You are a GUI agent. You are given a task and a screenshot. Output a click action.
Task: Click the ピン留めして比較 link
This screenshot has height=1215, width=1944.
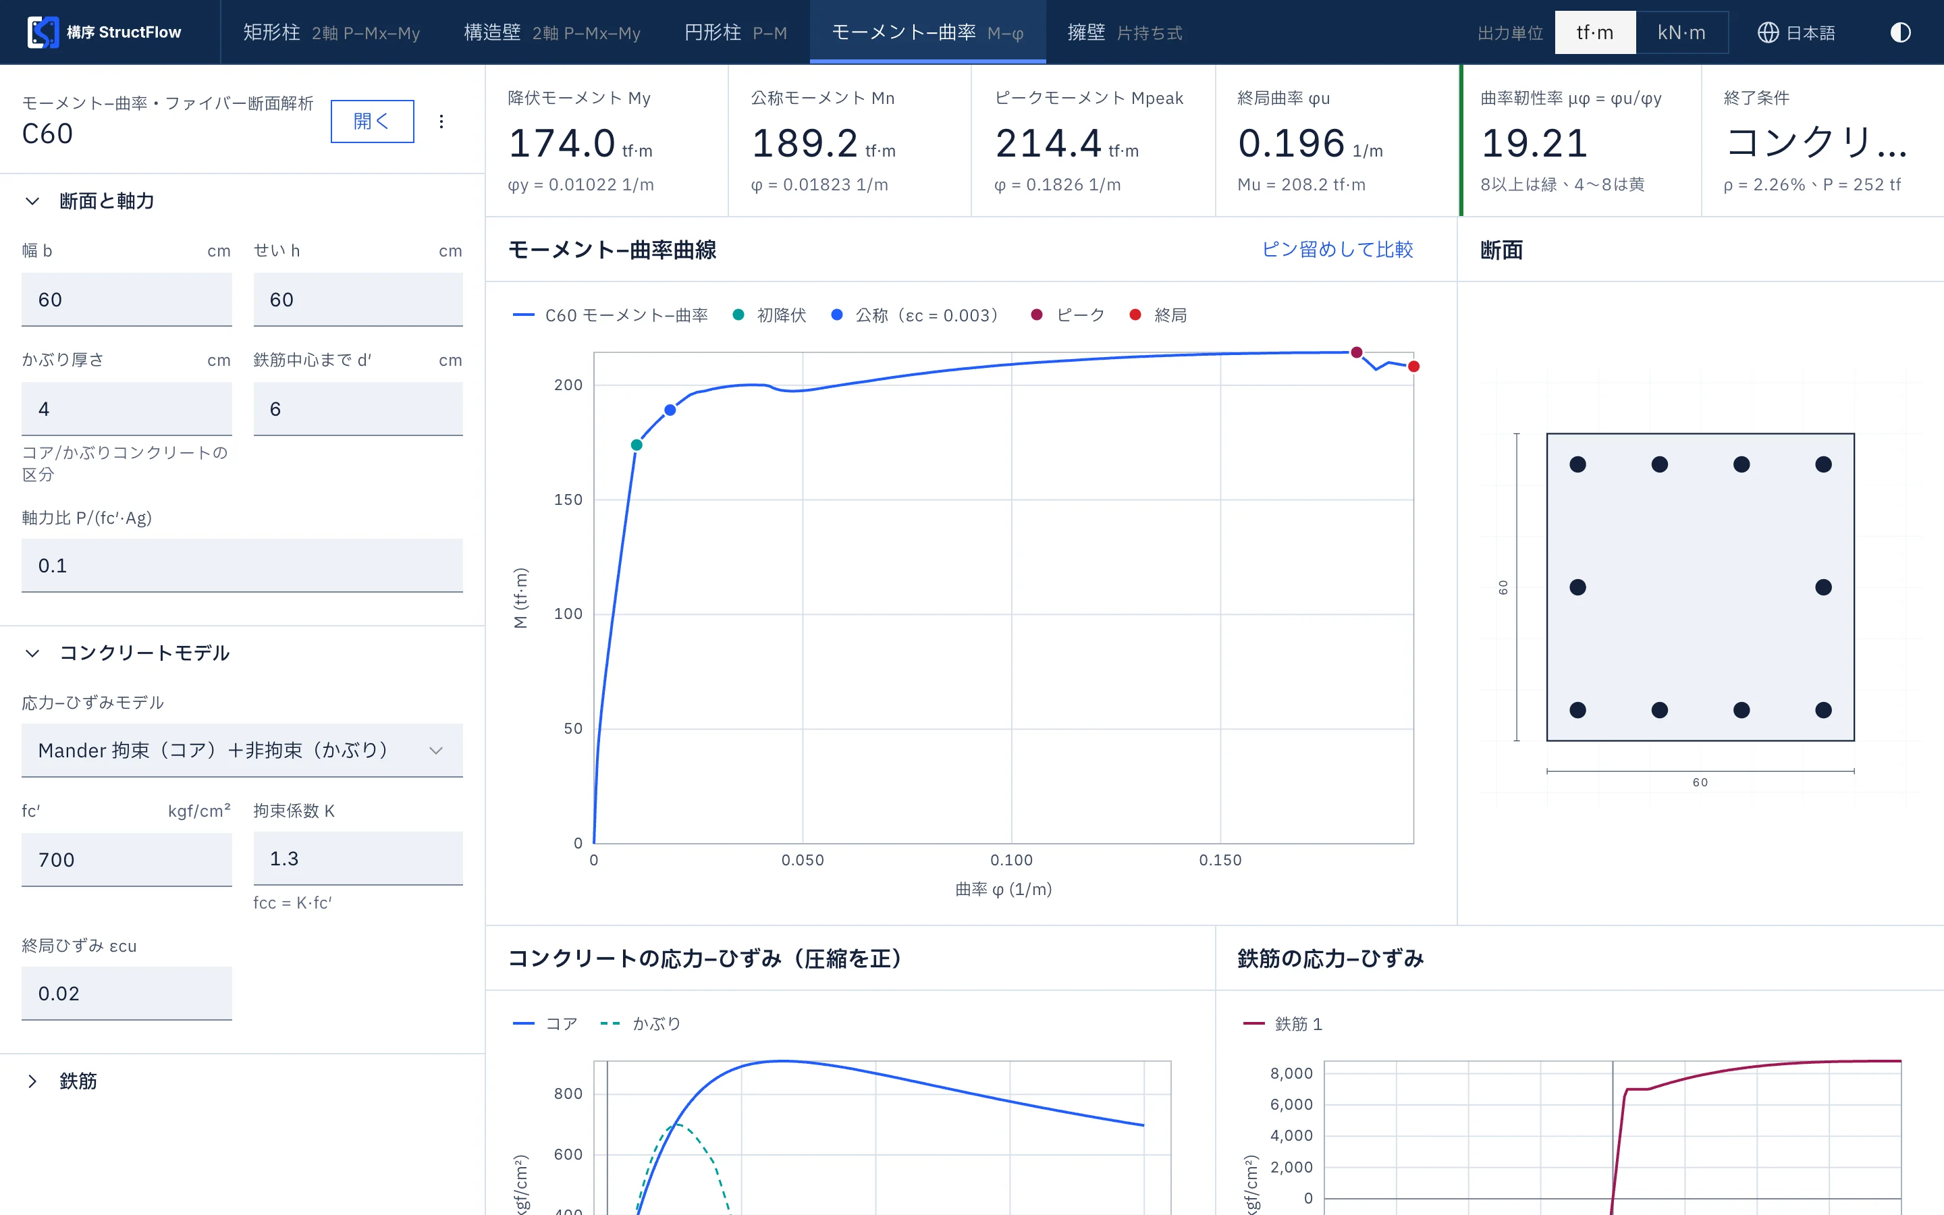1337,249
